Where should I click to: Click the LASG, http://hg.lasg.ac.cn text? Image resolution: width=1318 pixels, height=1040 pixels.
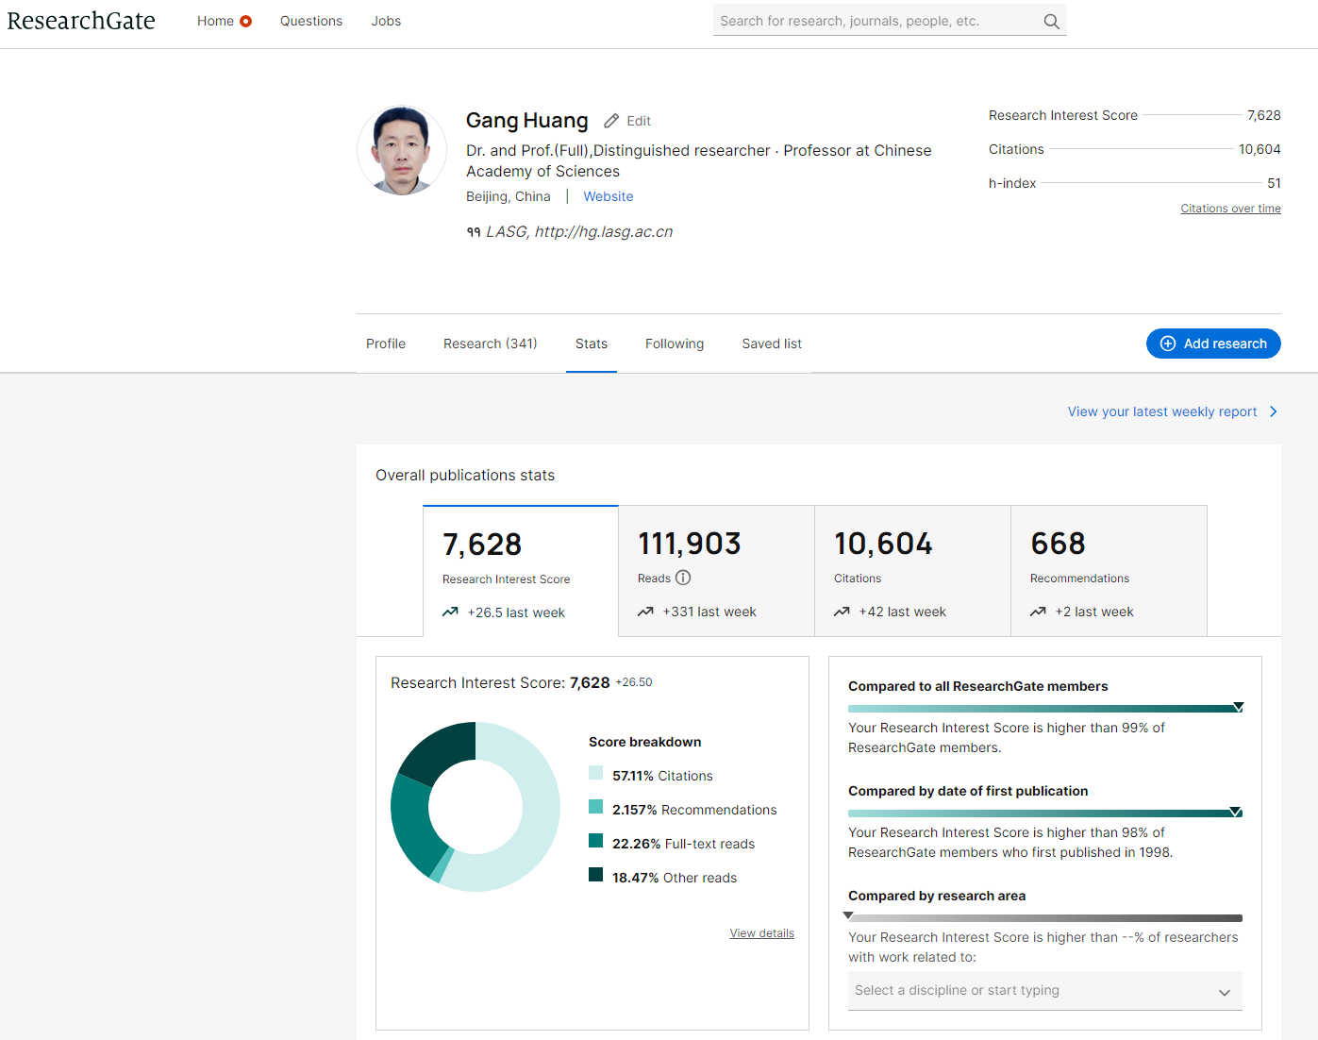(579, 232)
